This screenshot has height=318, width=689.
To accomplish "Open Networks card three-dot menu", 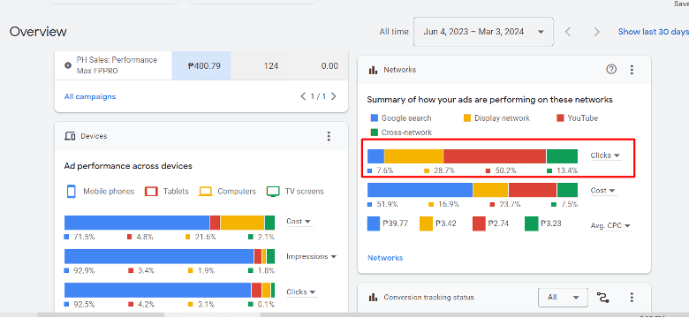I will (x=632, y=70).
